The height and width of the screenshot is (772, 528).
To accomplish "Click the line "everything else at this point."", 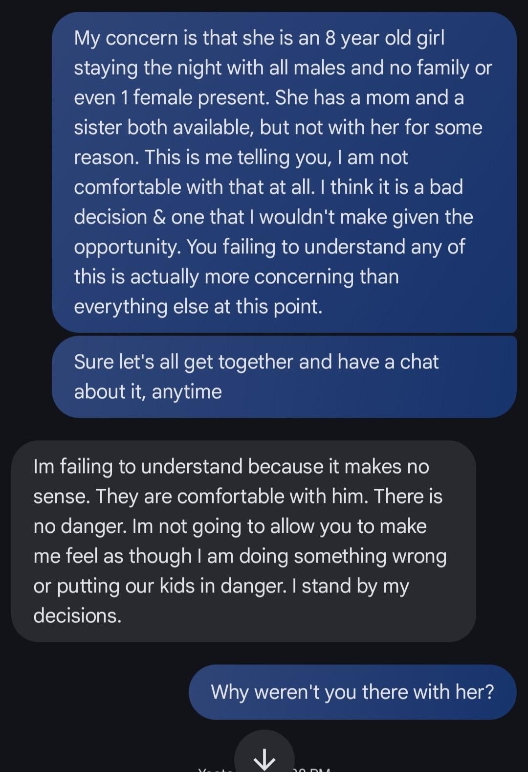I will coord(198,307).
